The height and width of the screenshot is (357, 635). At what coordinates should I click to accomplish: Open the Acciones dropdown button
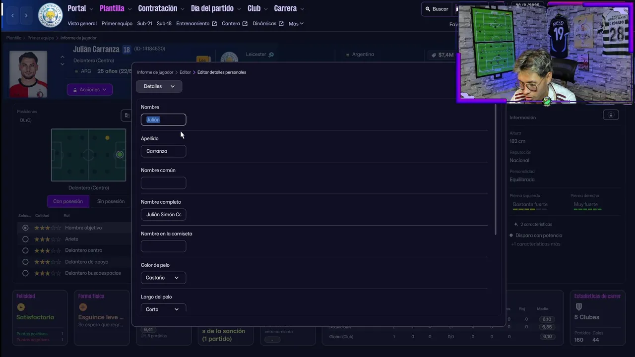click(x=90, y=90)
